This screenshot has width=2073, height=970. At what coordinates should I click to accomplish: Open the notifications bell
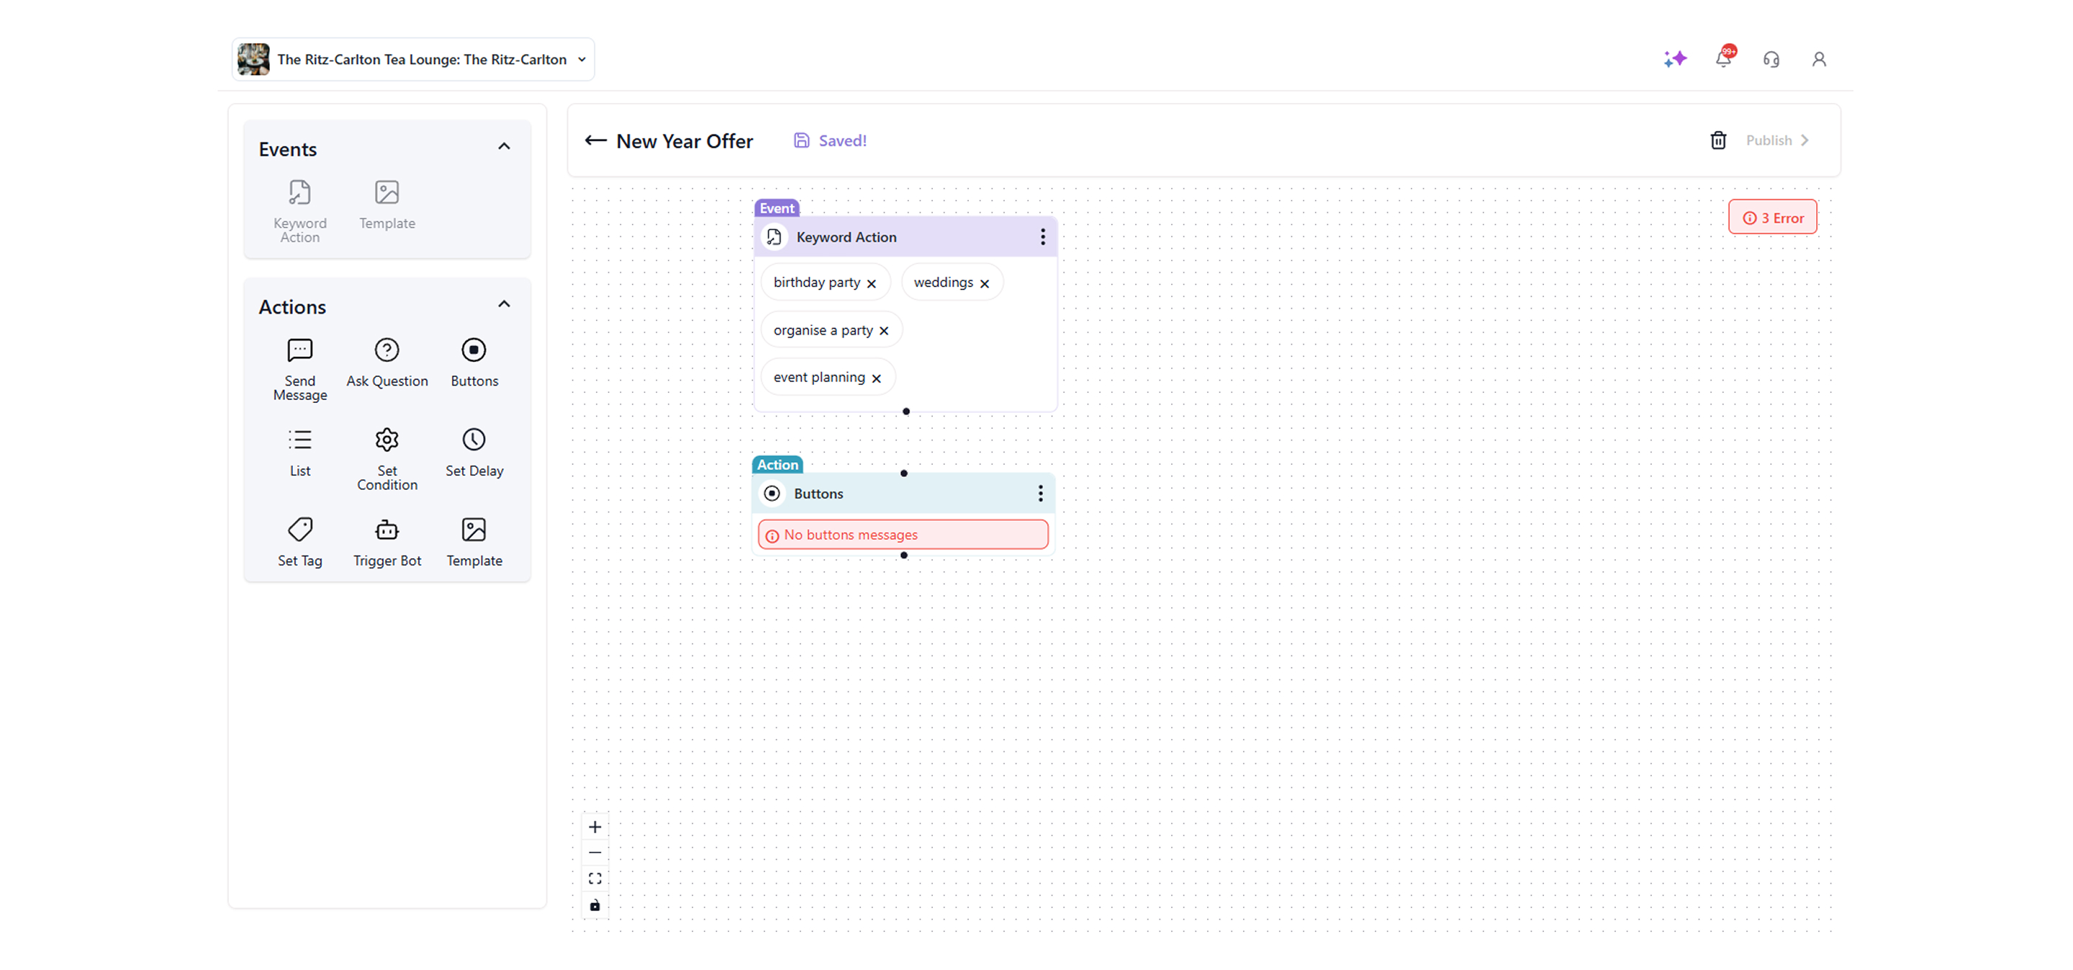coord(1722,59)
